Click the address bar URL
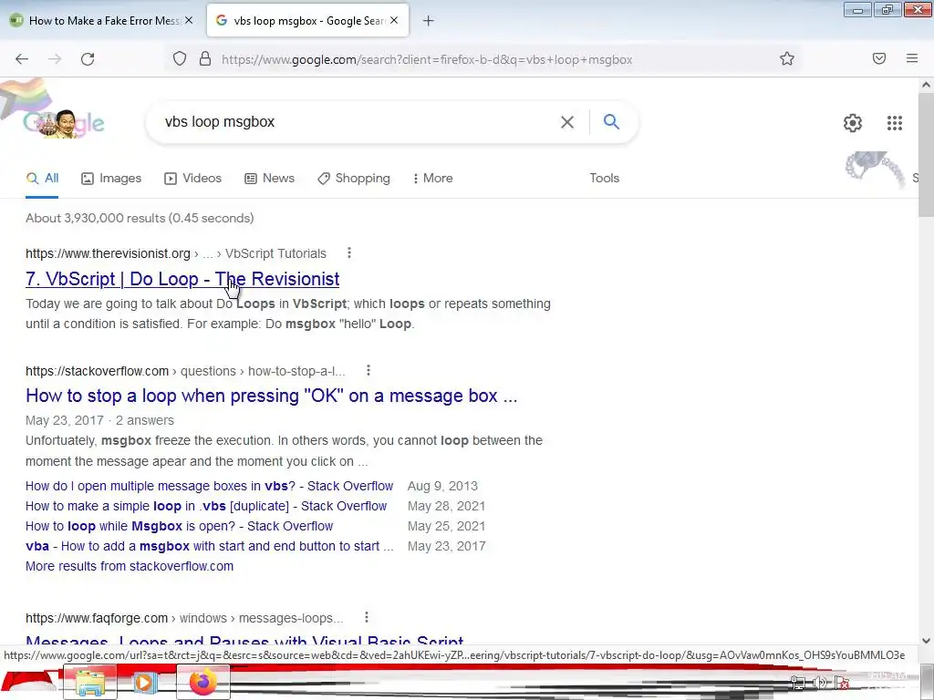 427,59
